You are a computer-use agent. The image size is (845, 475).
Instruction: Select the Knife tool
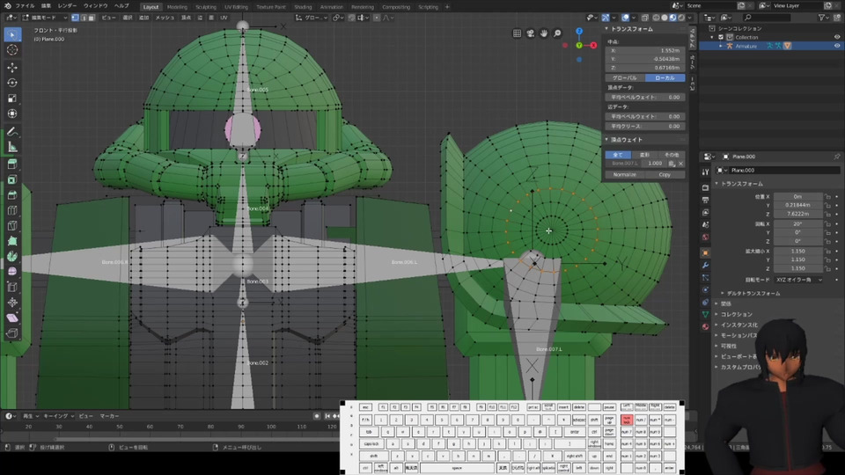[x=11, y=226]
